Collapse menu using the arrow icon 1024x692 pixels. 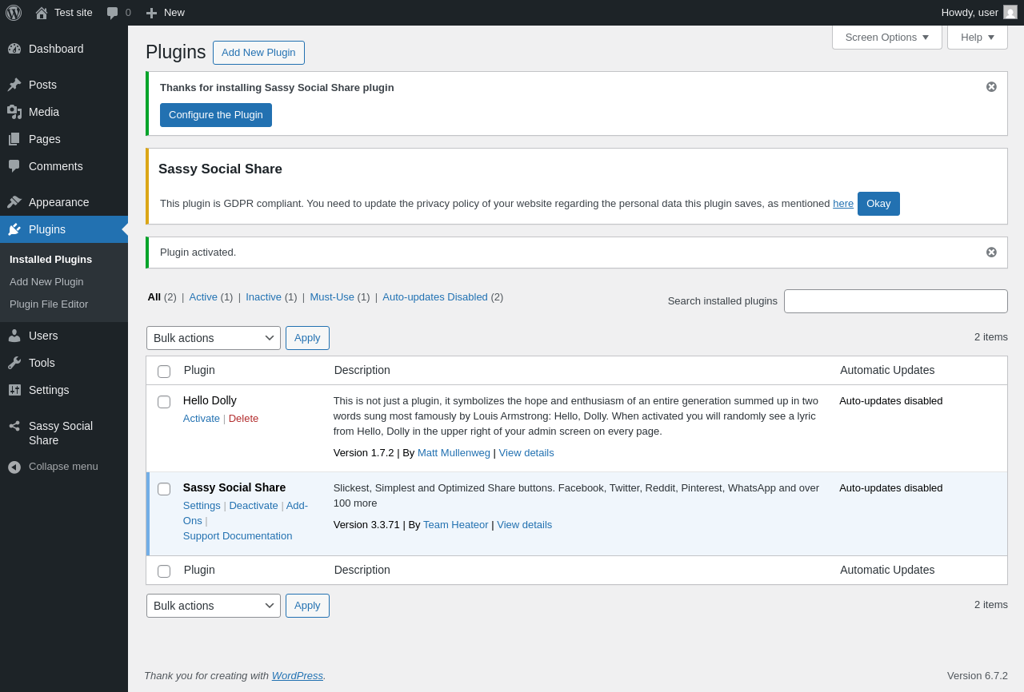pyautogui.click(x=14, y=467)
